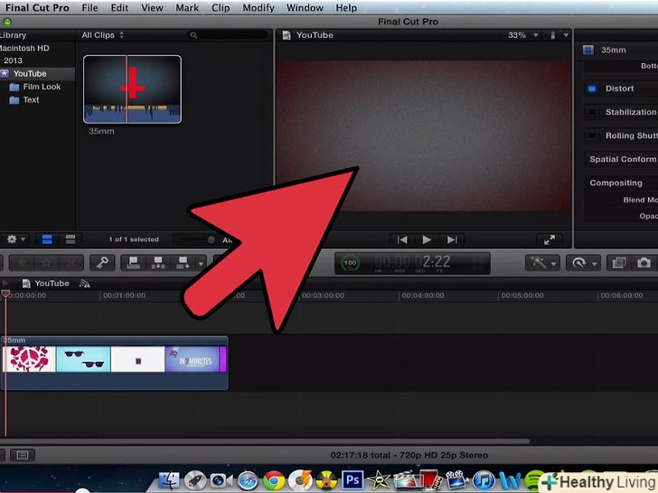This screenshot has height=493, width=658.
Task: Click the YouTube document icon in viewer header
Action: (x=287, y=35)
